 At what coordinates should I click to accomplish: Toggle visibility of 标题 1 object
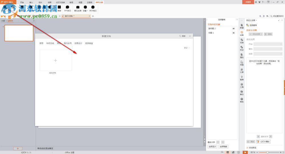(x=234, y=33)
